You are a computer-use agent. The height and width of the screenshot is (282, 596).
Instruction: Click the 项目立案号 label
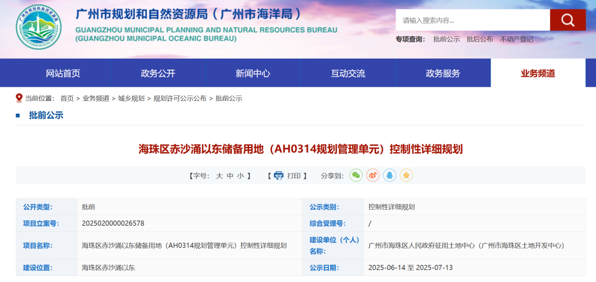coord(41,223)
